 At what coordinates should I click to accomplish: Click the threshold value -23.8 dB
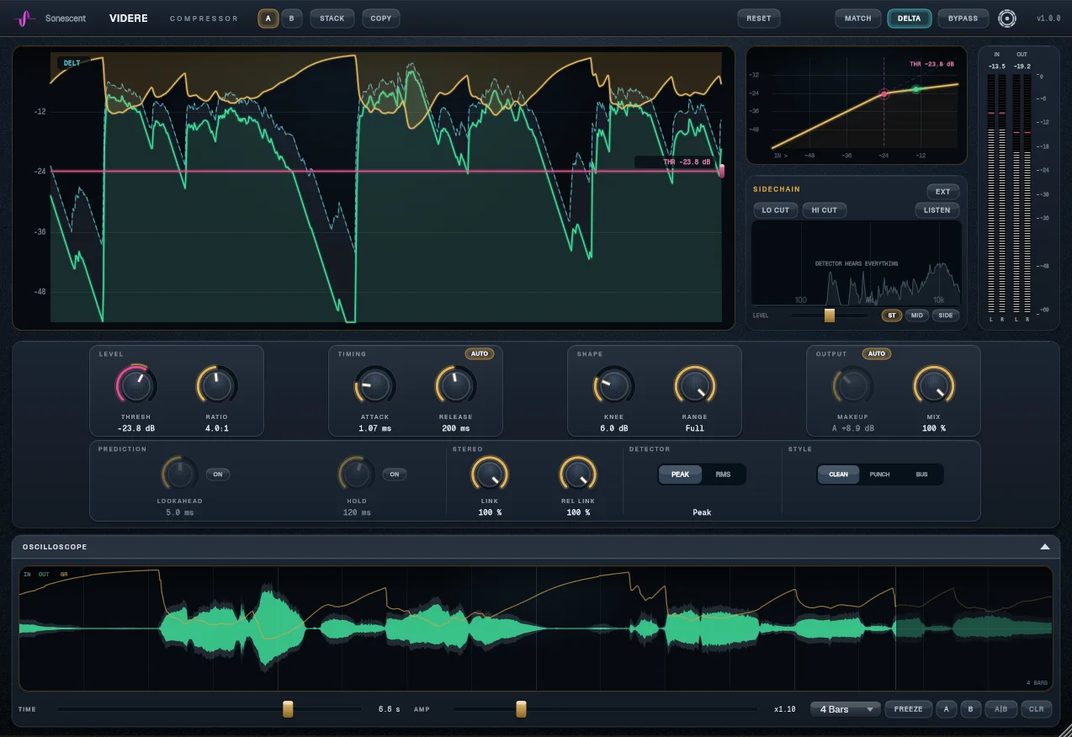pyautogui.click(x=136, y=428)
